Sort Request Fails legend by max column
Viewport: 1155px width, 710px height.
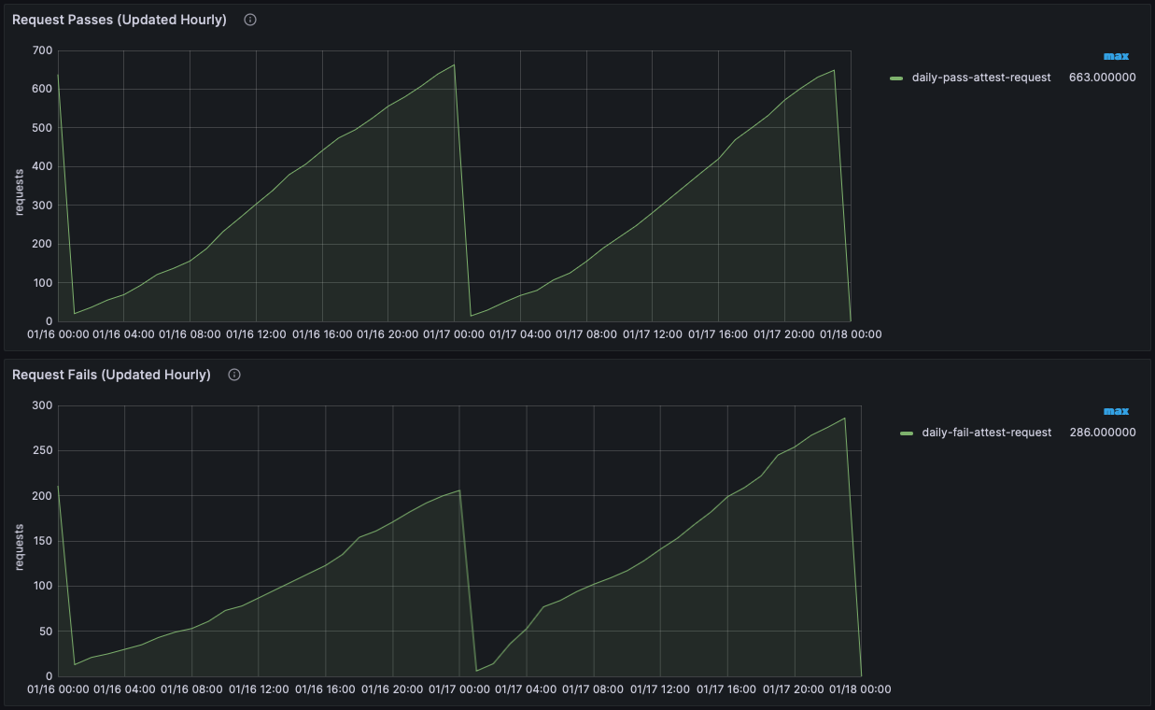click(x=1116, y=411)
